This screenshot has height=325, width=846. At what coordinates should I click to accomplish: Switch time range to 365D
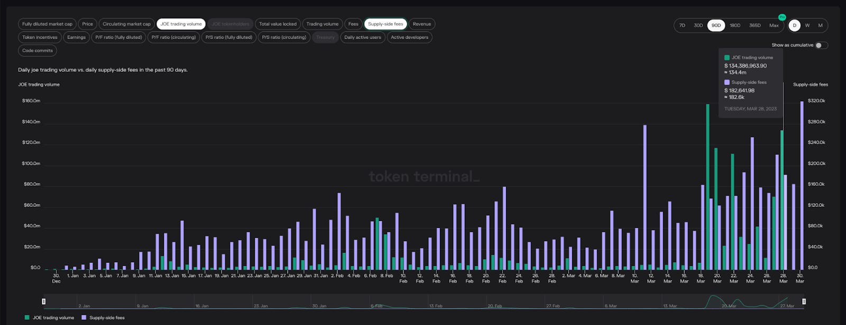(x=755, y=25)
